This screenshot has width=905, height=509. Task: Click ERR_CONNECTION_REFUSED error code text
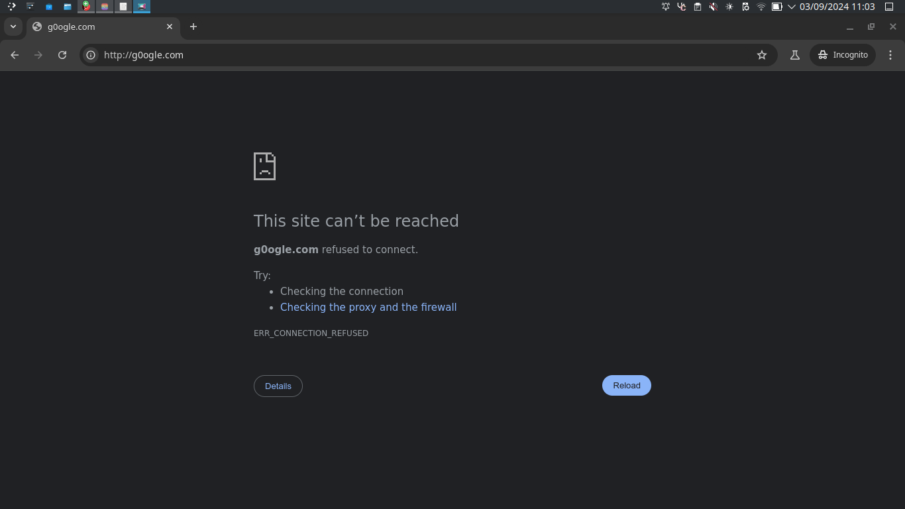pyautogui.click(x=311, y=333)
